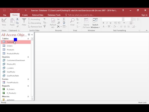Switch to the Database Tools tab
Screen dimensions: 149x112
pos(54,15)
